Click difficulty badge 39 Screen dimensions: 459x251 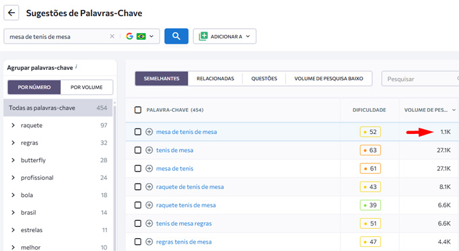click(x=370, y=205)
